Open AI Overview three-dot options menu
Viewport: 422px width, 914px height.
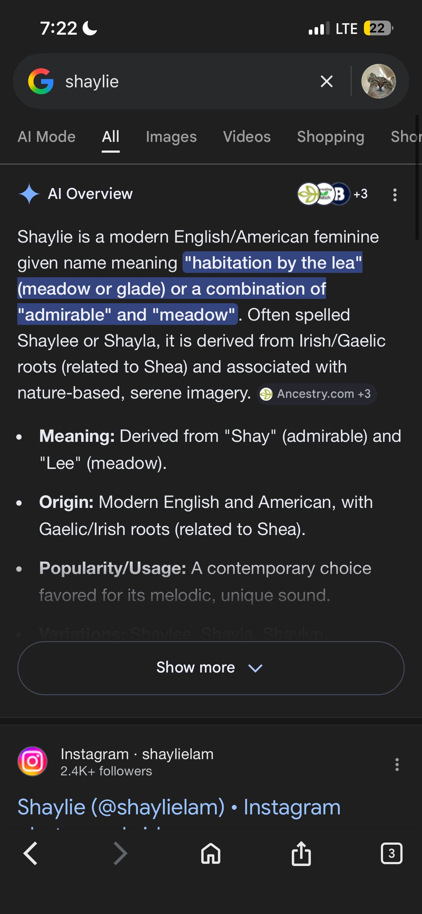click(395, 195)
